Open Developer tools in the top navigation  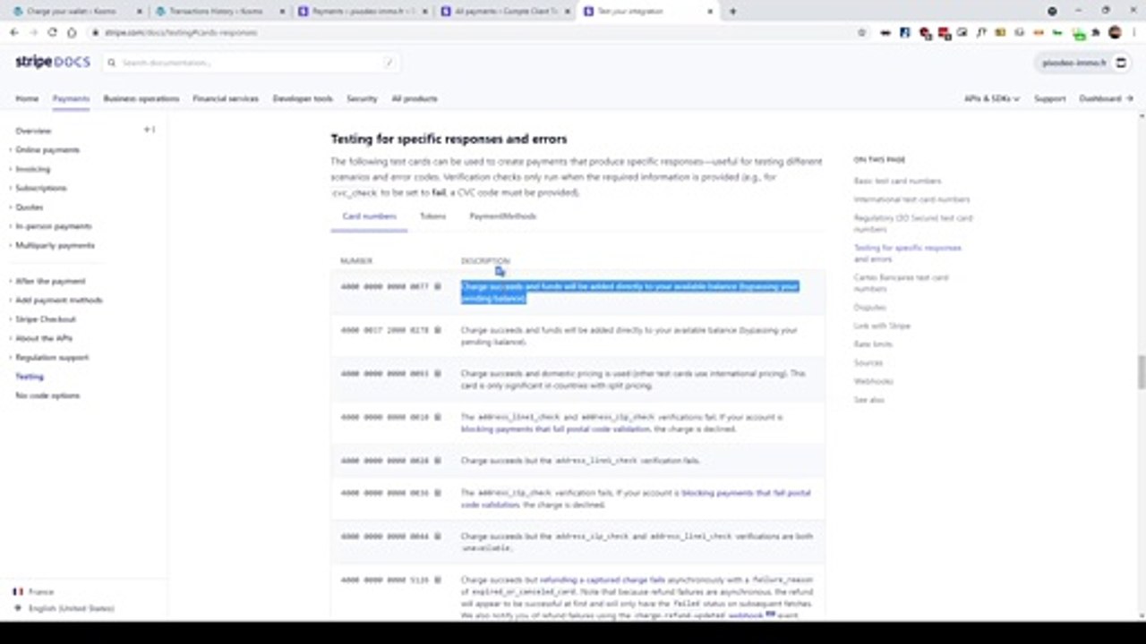click(x=303, y=98)
